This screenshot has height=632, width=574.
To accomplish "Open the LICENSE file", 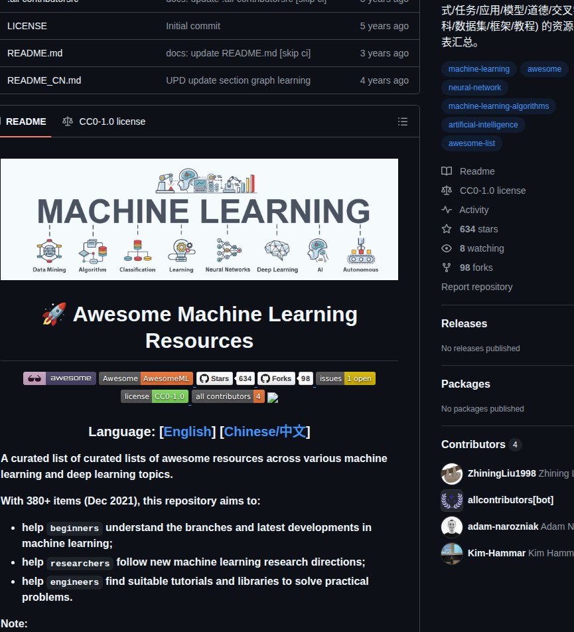I will tap(27, 26).
